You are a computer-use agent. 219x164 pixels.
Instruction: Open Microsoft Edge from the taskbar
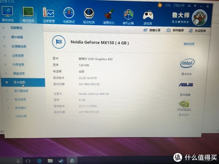pyautogui.click(x=39, y=161)
